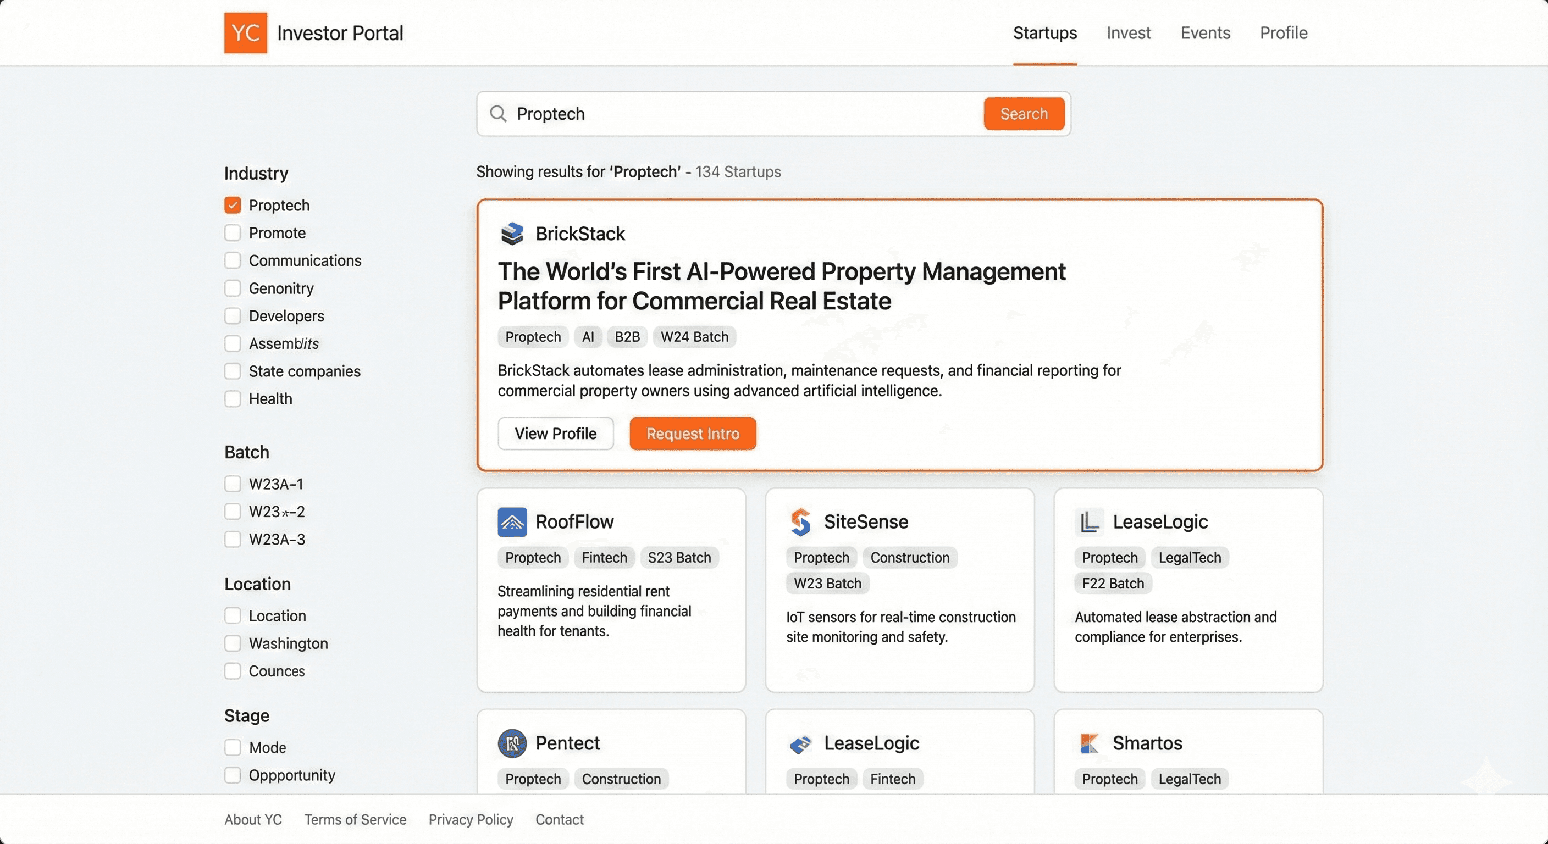The height and width of the screenshot is (844, 1548).
Task: Click Request Intro for BrickStack
Action: (x=692, y=434)
